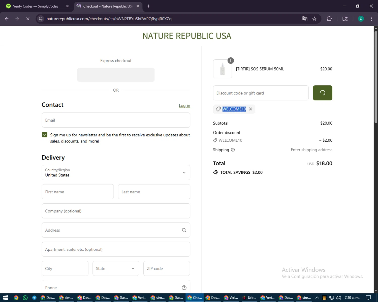Open WhatsApp from the taskbar
The image size is (378, 302).
coord(25,298)
